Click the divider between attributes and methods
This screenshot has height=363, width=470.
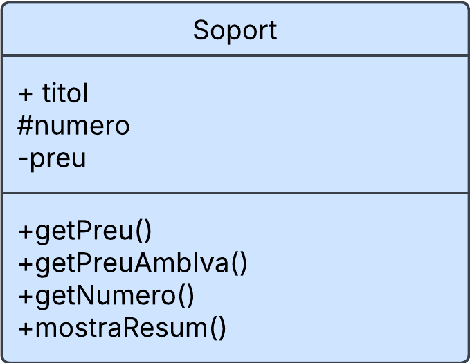235,193
